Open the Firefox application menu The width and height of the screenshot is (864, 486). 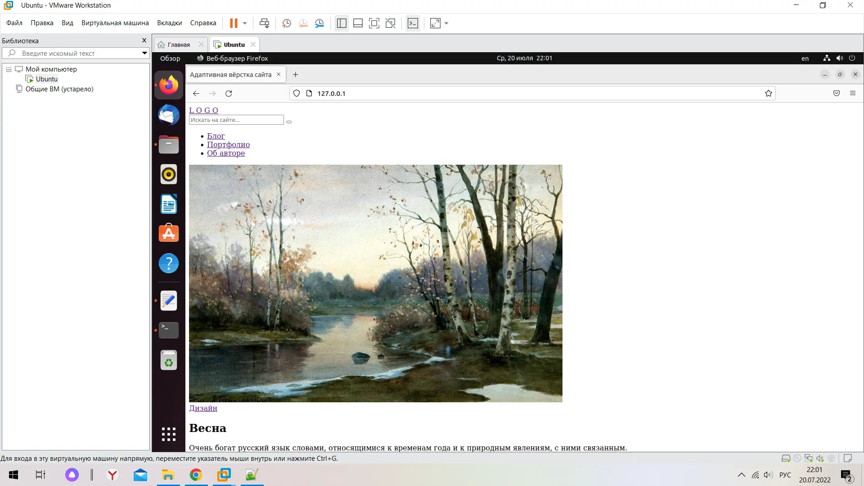[853, 93]
